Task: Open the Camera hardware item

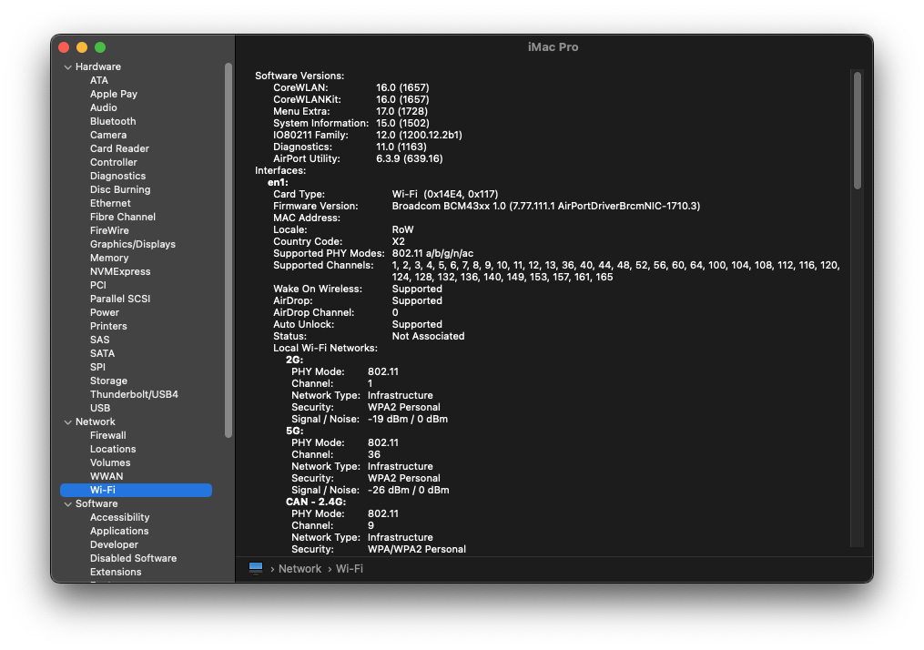Action: [107, 135]
